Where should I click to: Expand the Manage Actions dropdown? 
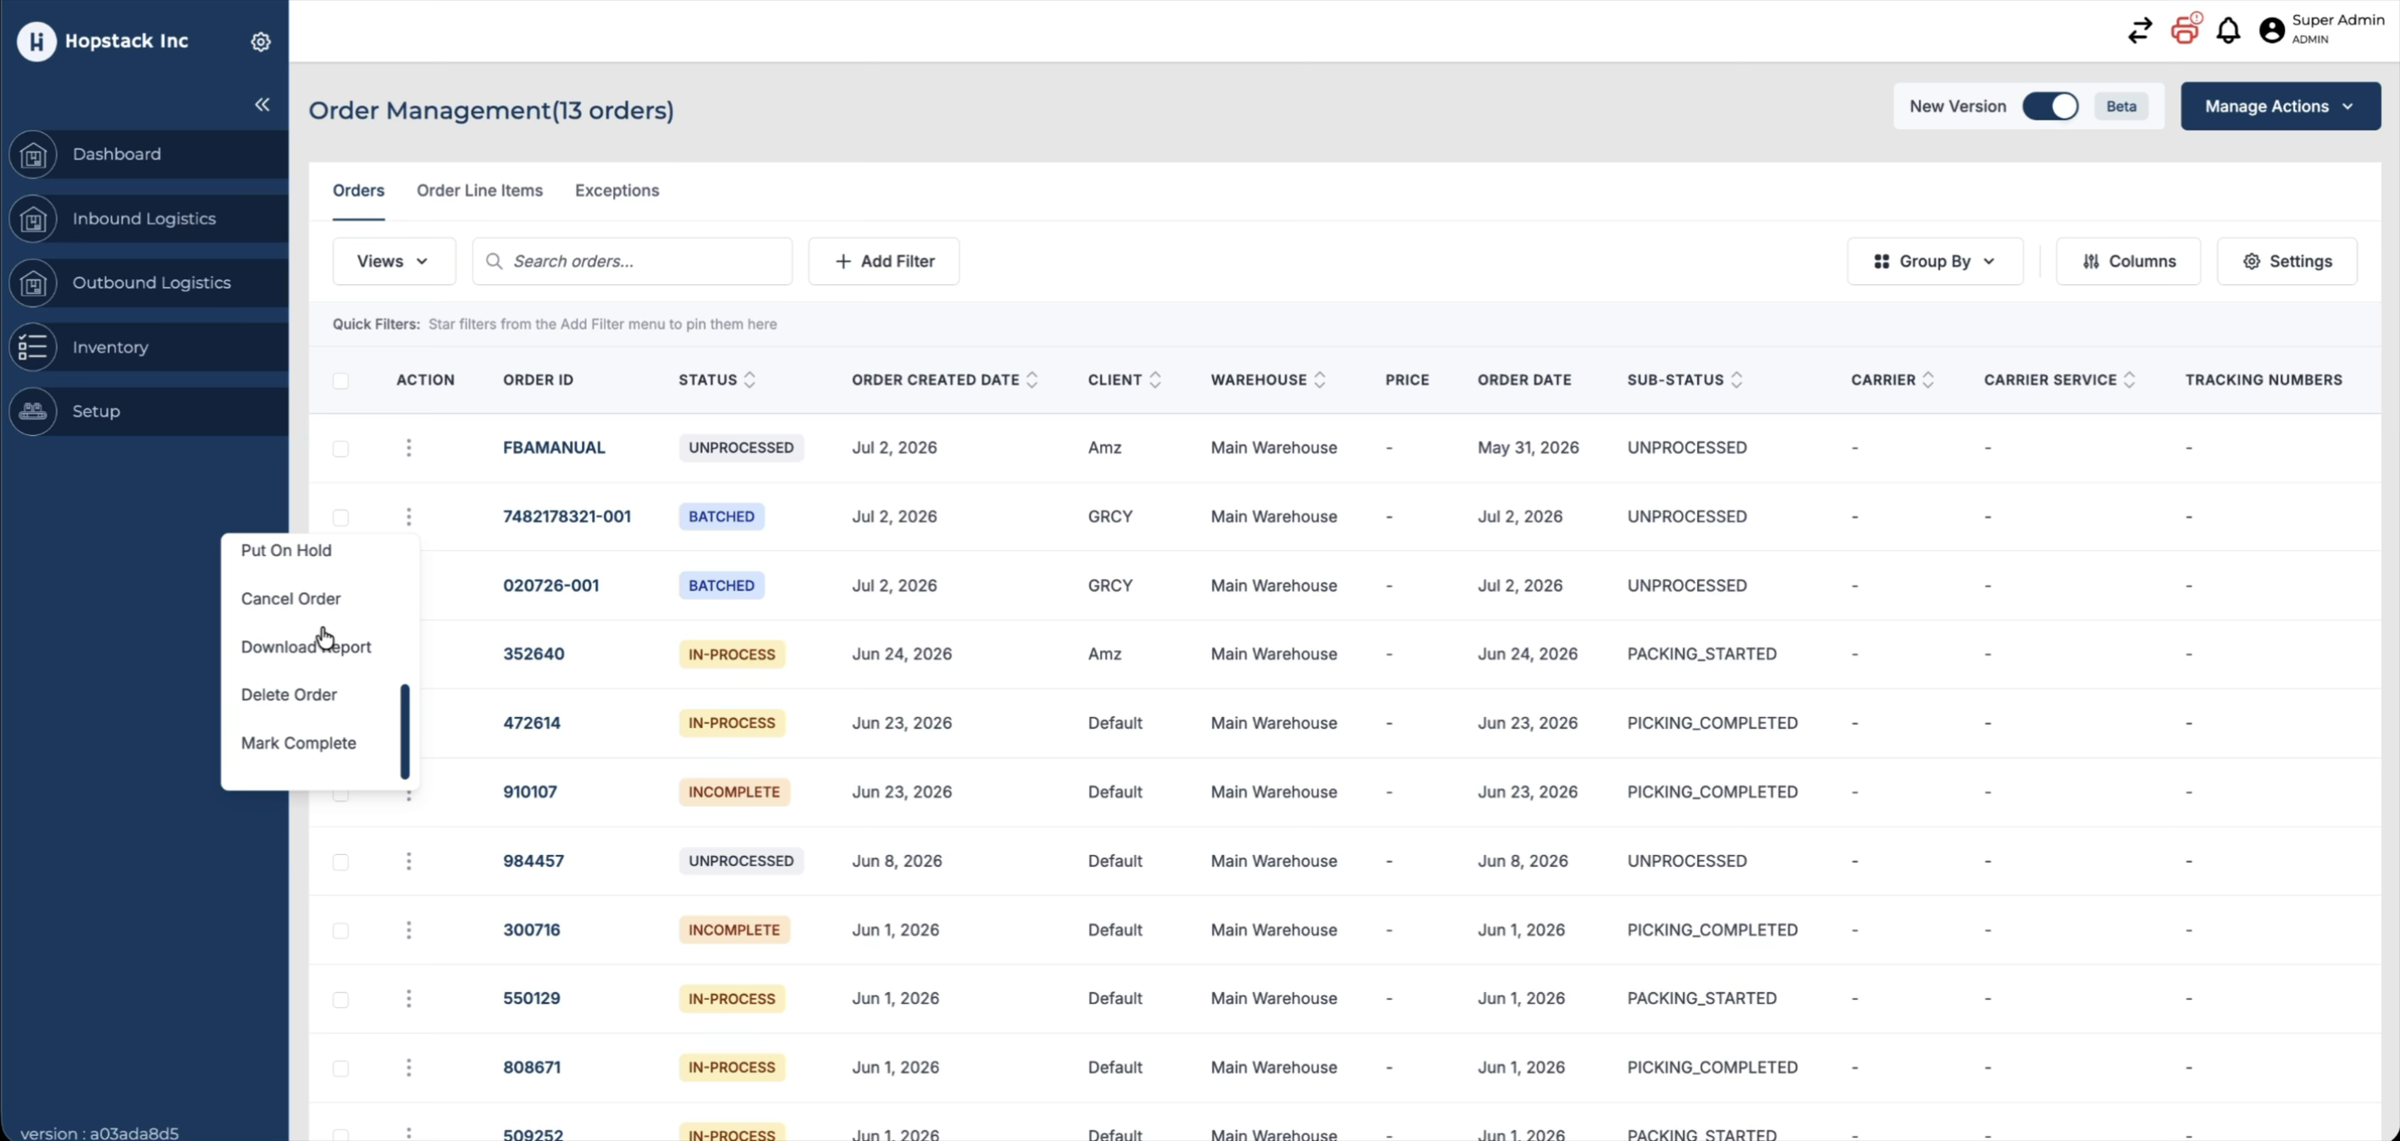coord(2281,106)
